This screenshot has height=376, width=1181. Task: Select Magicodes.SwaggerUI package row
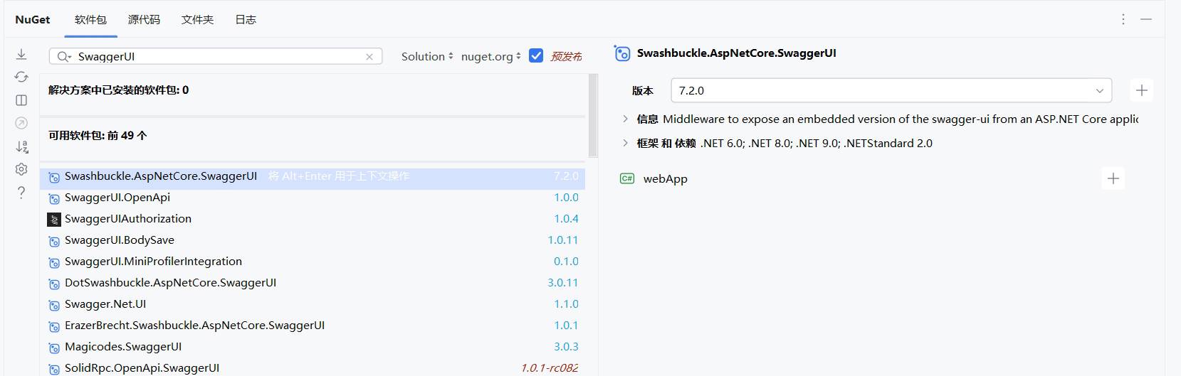click(313, 347)
